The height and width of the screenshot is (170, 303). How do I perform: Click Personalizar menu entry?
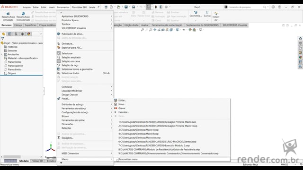point(128,159)
